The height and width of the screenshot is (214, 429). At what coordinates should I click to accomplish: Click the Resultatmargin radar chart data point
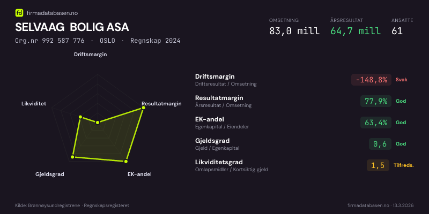point(143,108)
